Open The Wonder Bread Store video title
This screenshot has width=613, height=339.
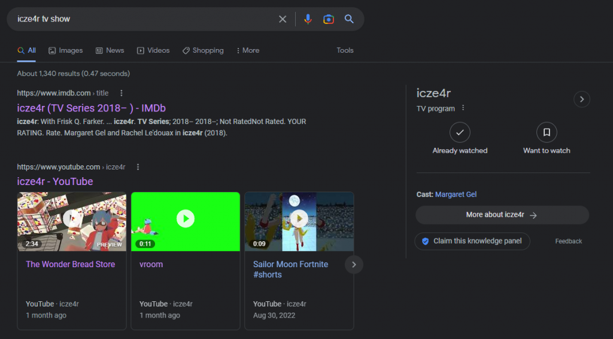point(71,264)
